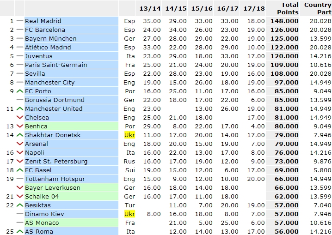
Task: Click the green up arrow beside Shakhtar Donetsk
Action: click(x=19, y=135)
